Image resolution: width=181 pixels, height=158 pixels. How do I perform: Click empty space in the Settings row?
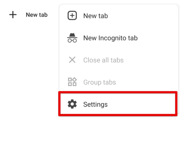pos(141,104)
